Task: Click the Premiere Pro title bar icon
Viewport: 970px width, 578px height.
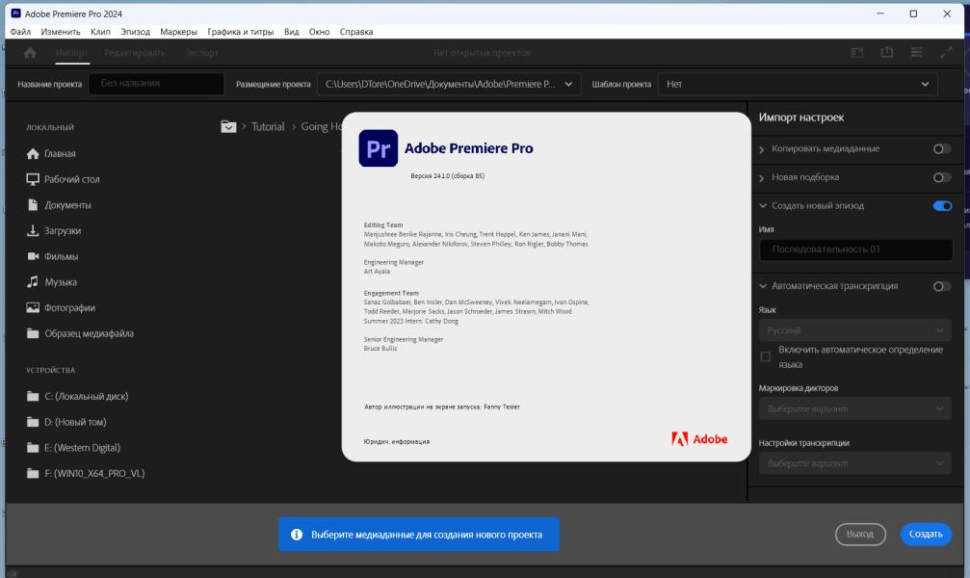Action: click(x=15, y=13)
